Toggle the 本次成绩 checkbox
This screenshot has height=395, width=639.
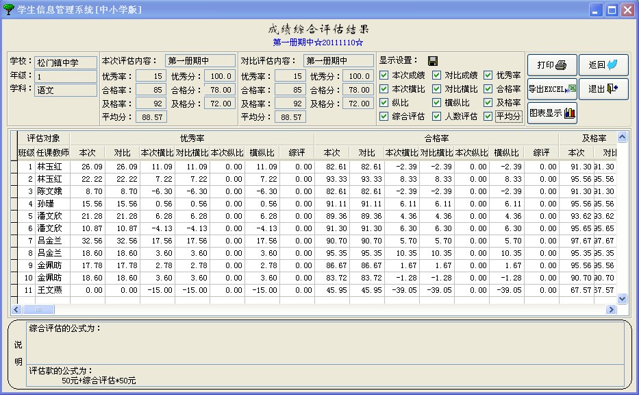pos(384,75)
